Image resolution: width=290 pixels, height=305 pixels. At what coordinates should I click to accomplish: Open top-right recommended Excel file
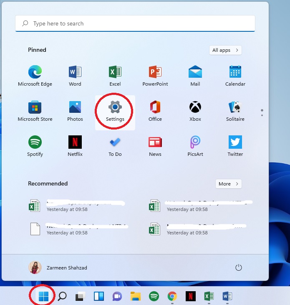tap(200, 206)
